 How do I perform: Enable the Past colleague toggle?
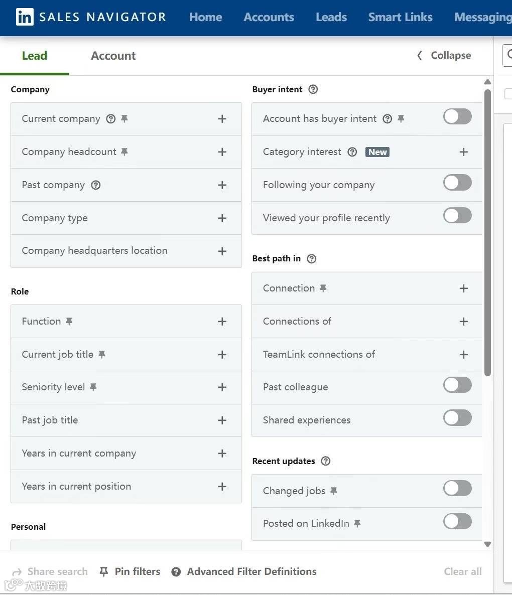click(457, 385)
